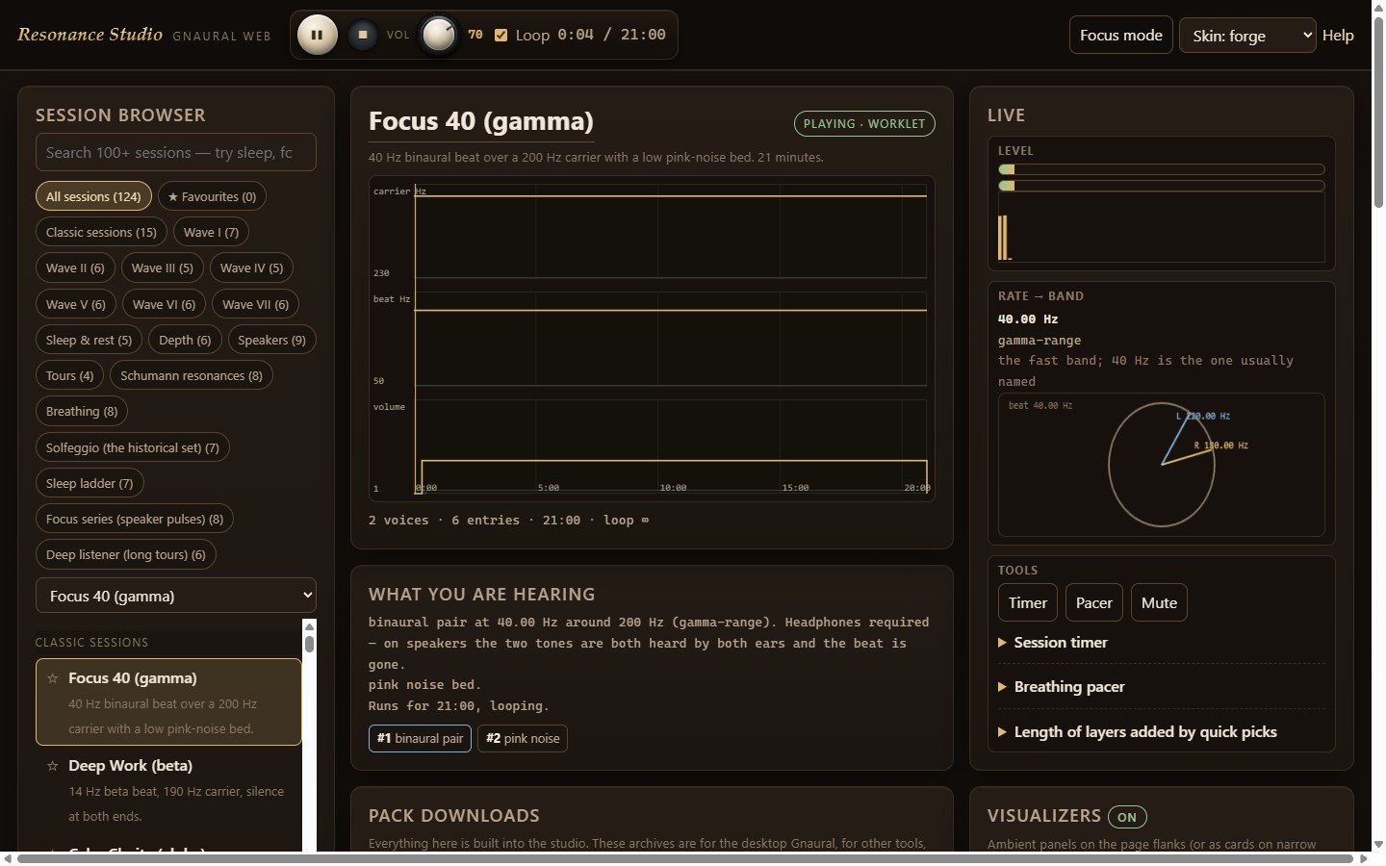Viewport: 1386px width, 866px height.
Task: Select voice #1 binaural pair
Action: [420, 738]
